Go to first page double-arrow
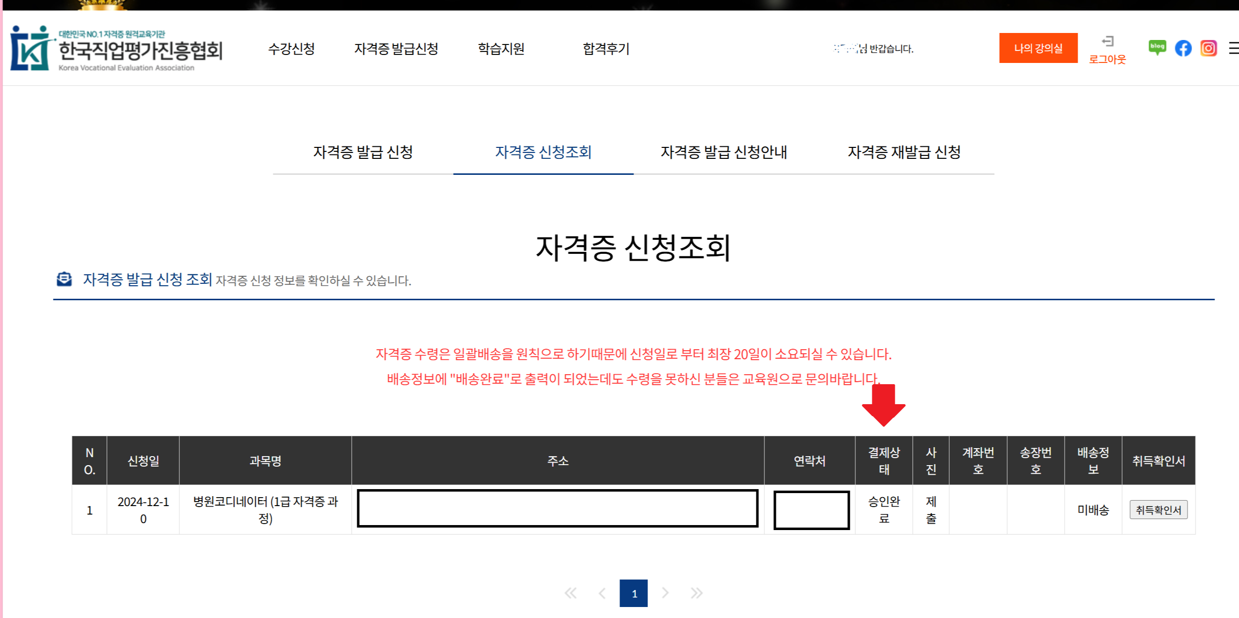The image size is (1239, 618). point(571,593)
